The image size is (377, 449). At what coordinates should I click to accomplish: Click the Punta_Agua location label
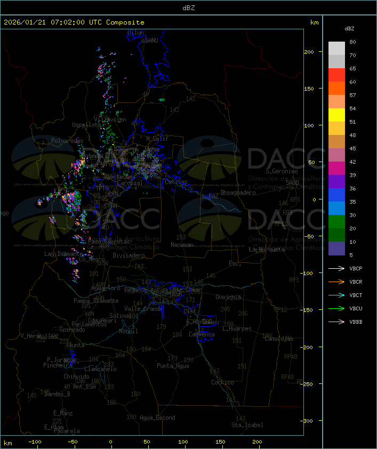(173, 366)
